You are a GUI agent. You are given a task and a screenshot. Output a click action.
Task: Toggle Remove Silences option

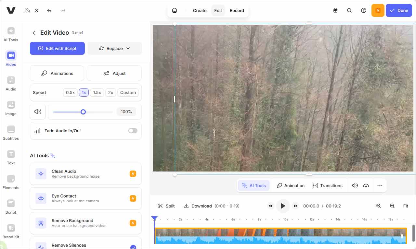pos(133,247)
